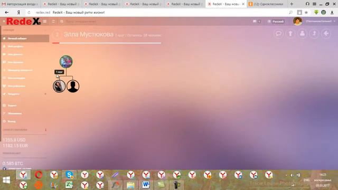338x190 pixels.
Task: Click the RedeX logo
Action: pos(23,21)
